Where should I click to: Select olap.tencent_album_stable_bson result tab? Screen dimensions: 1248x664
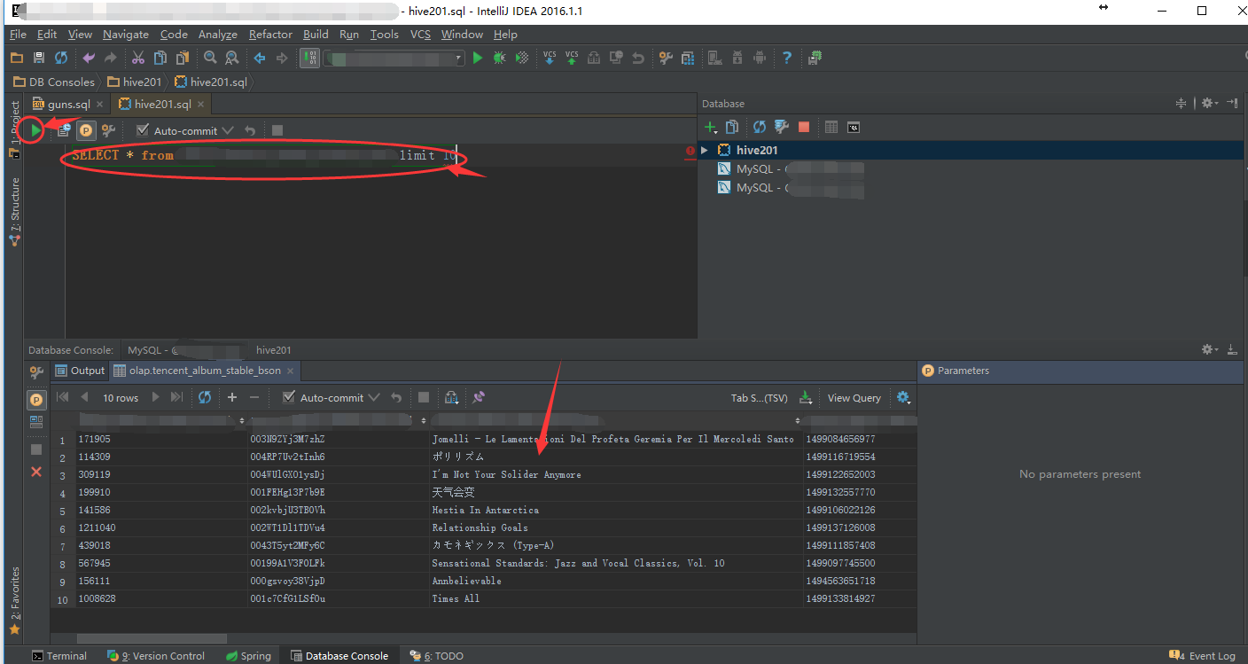[x=205, y=371]
